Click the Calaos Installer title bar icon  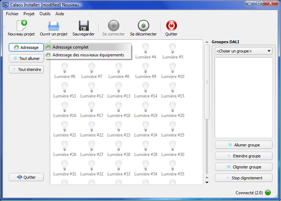(x=6, y=5)
